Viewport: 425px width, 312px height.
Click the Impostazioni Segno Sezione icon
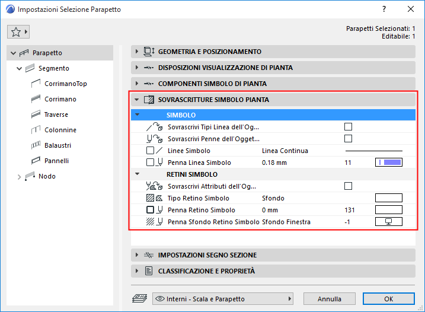click(x=149, y=255)
